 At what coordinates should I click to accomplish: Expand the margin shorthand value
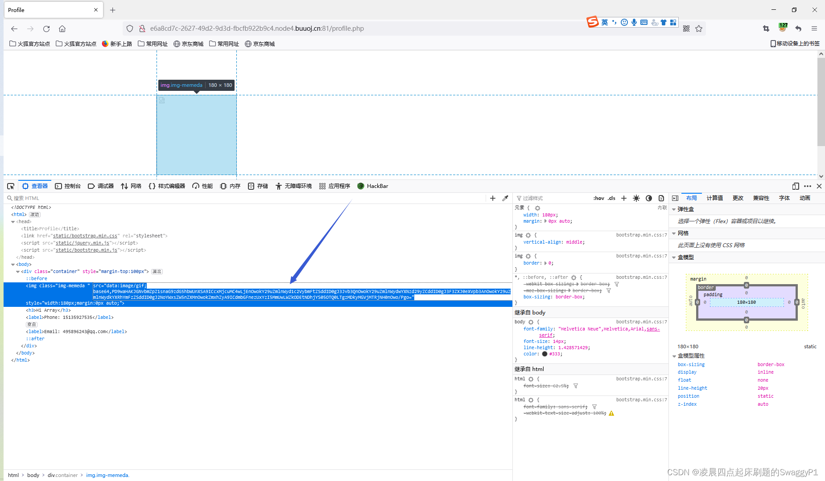(x=546, y=221)
